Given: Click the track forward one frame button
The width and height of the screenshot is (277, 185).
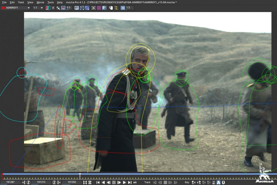Looking at the screenshot, I should click(x=170, y=182).
